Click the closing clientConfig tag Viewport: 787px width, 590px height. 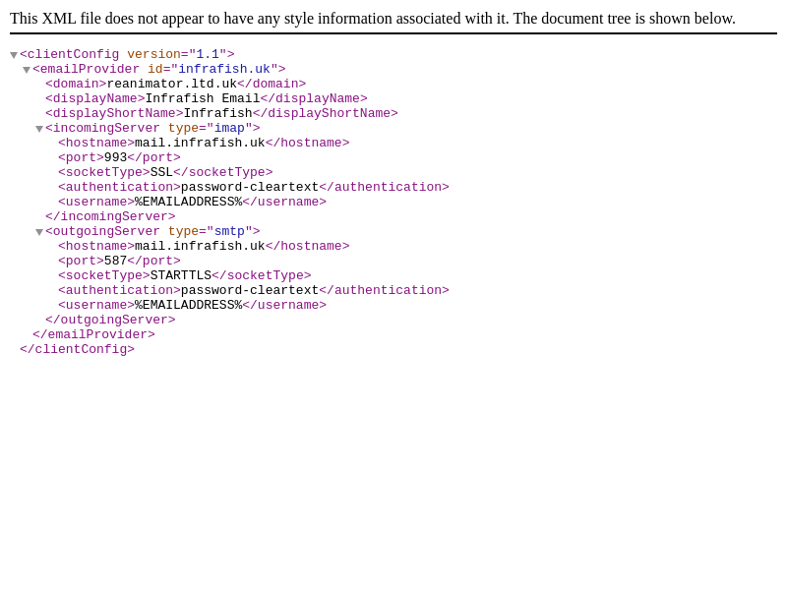click(x=77, y=350)
